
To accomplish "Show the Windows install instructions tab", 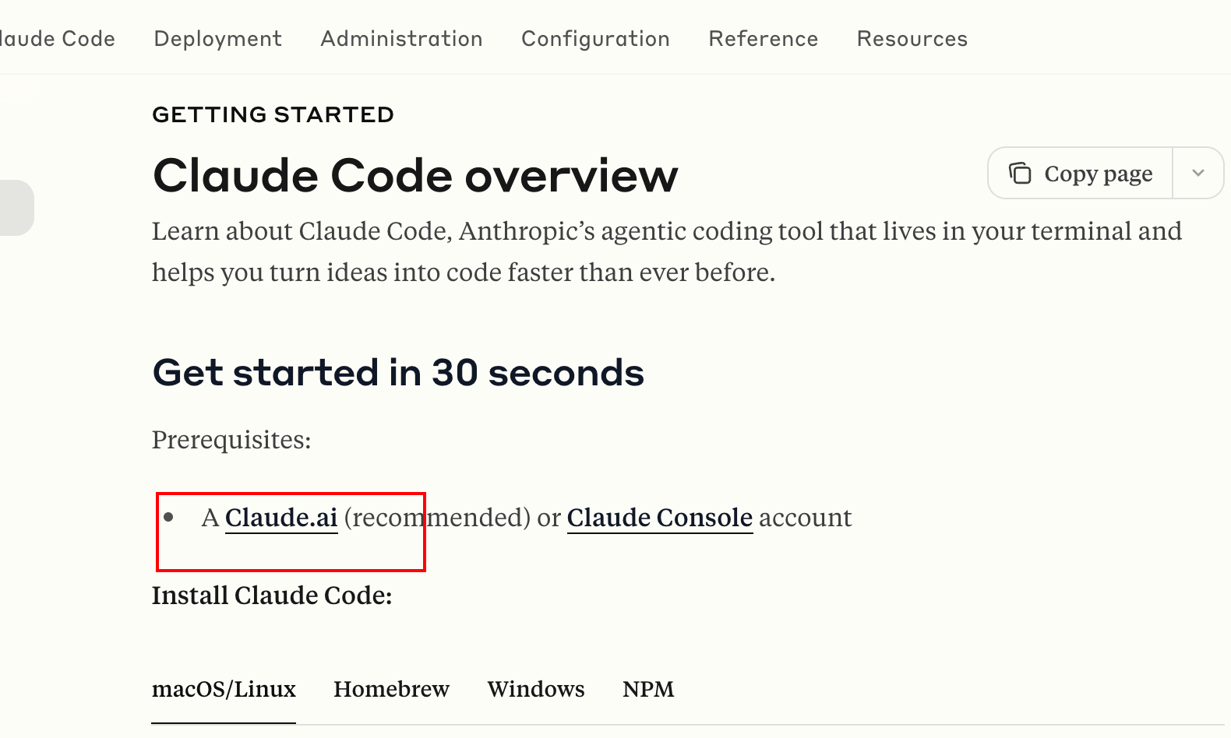I will pos(536,689).
